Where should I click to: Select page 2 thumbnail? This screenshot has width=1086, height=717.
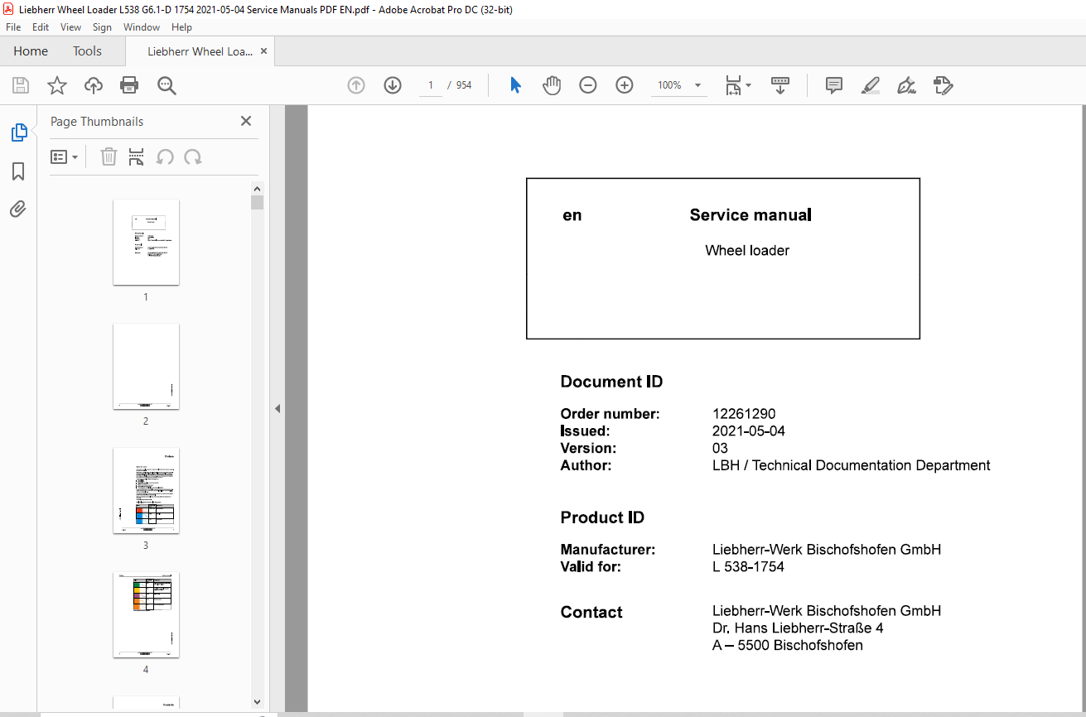click(x=146, y=366)
